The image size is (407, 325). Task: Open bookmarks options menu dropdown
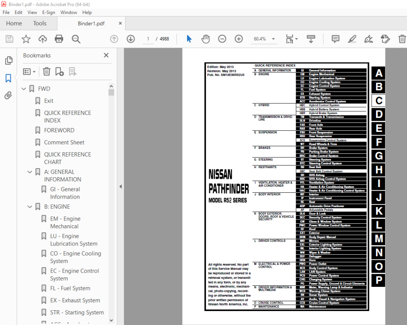[29, 72]
